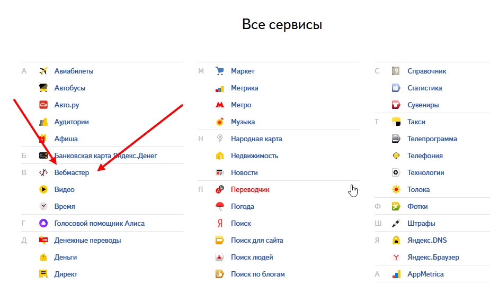Click the Видео yellow play icon

coord(43,189)
